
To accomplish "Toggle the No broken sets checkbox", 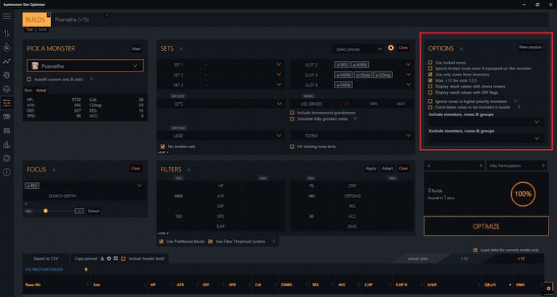I will [163, 147].
